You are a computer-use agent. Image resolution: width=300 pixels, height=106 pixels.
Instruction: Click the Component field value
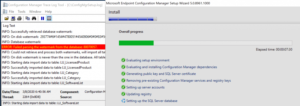(x=95, y=92)
